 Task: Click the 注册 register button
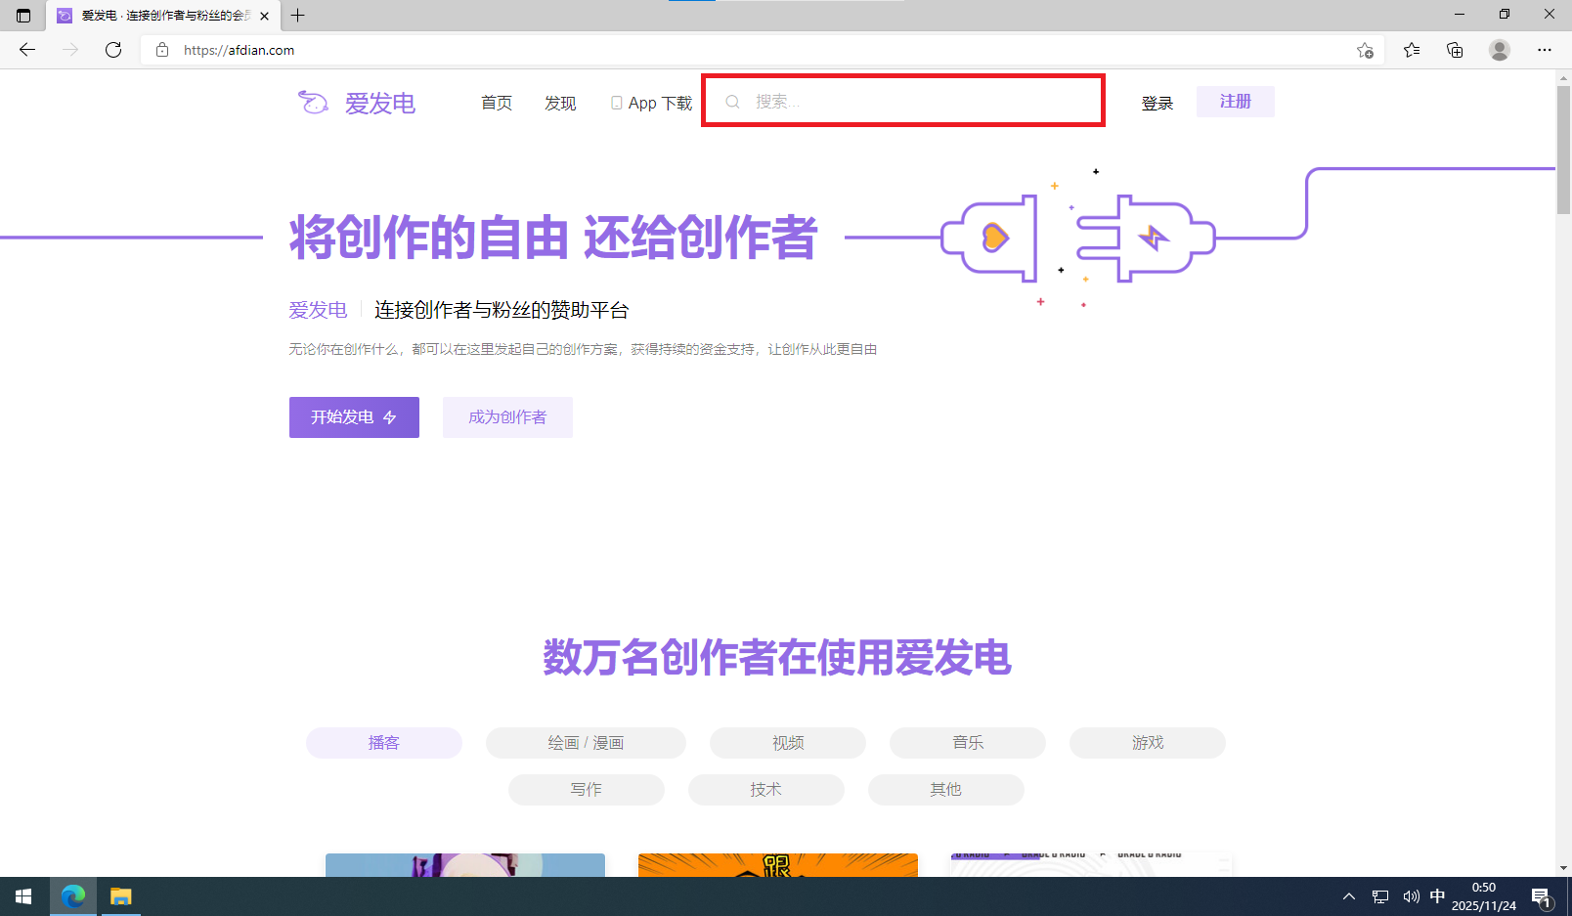[1235, 102]
